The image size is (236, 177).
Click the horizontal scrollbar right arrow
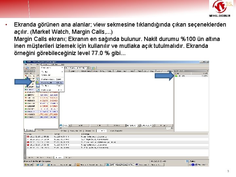[172, 128]
